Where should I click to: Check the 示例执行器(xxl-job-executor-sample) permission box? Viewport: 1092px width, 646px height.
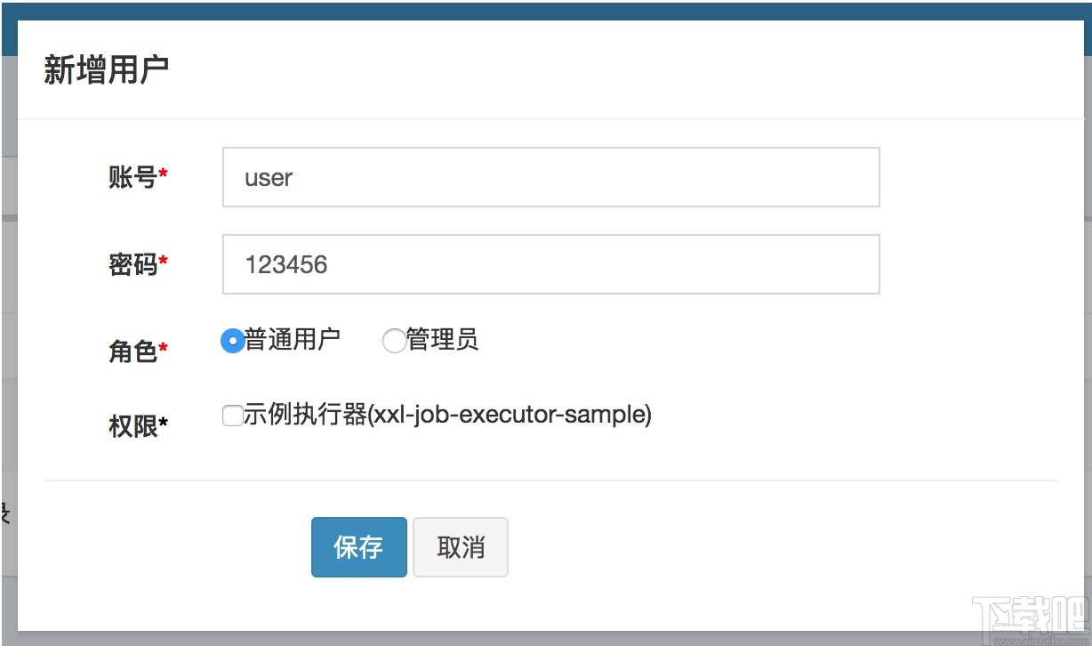(232, 415)
